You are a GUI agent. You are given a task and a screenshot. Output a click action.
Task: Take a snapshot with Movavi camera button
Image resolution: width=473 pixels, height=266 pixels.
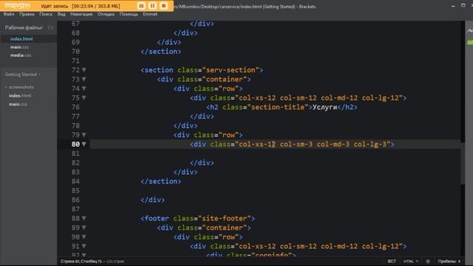141,6
